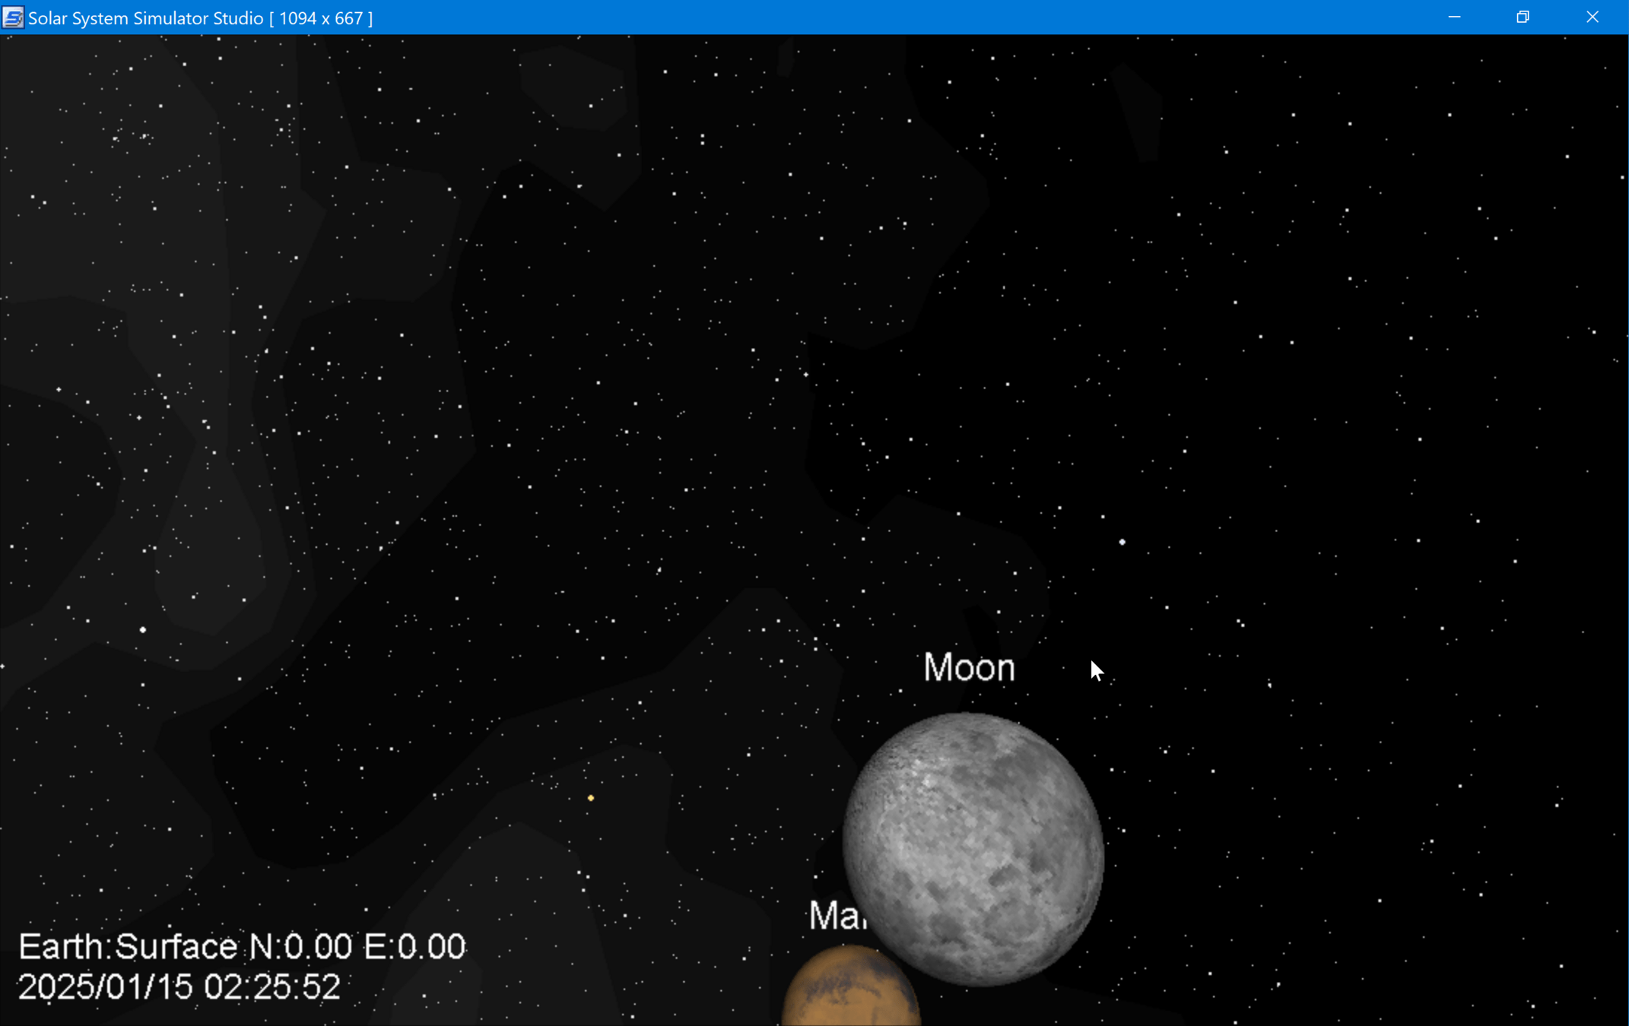Click the Earth:Surface viewpoint text
The image size is (1629, 1026).
128,947
